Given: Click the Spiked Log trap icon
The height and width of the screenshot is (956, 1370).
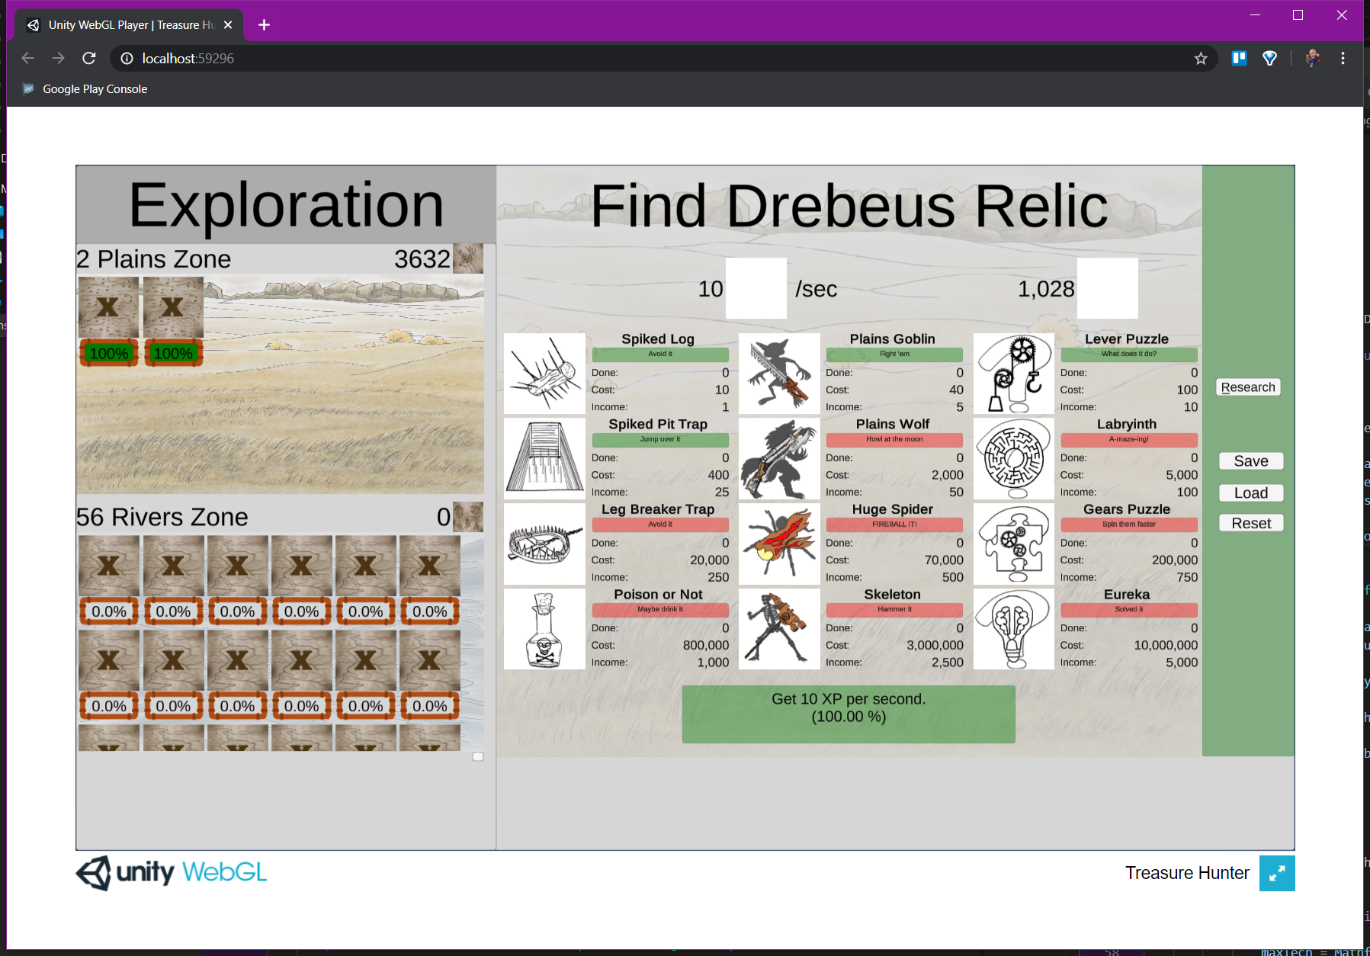Looking at the screenshot, I should tap(544, 374).
